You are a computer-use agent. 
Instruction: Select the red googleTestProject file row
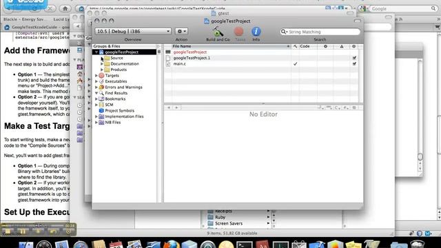click(x=190, y=52)
